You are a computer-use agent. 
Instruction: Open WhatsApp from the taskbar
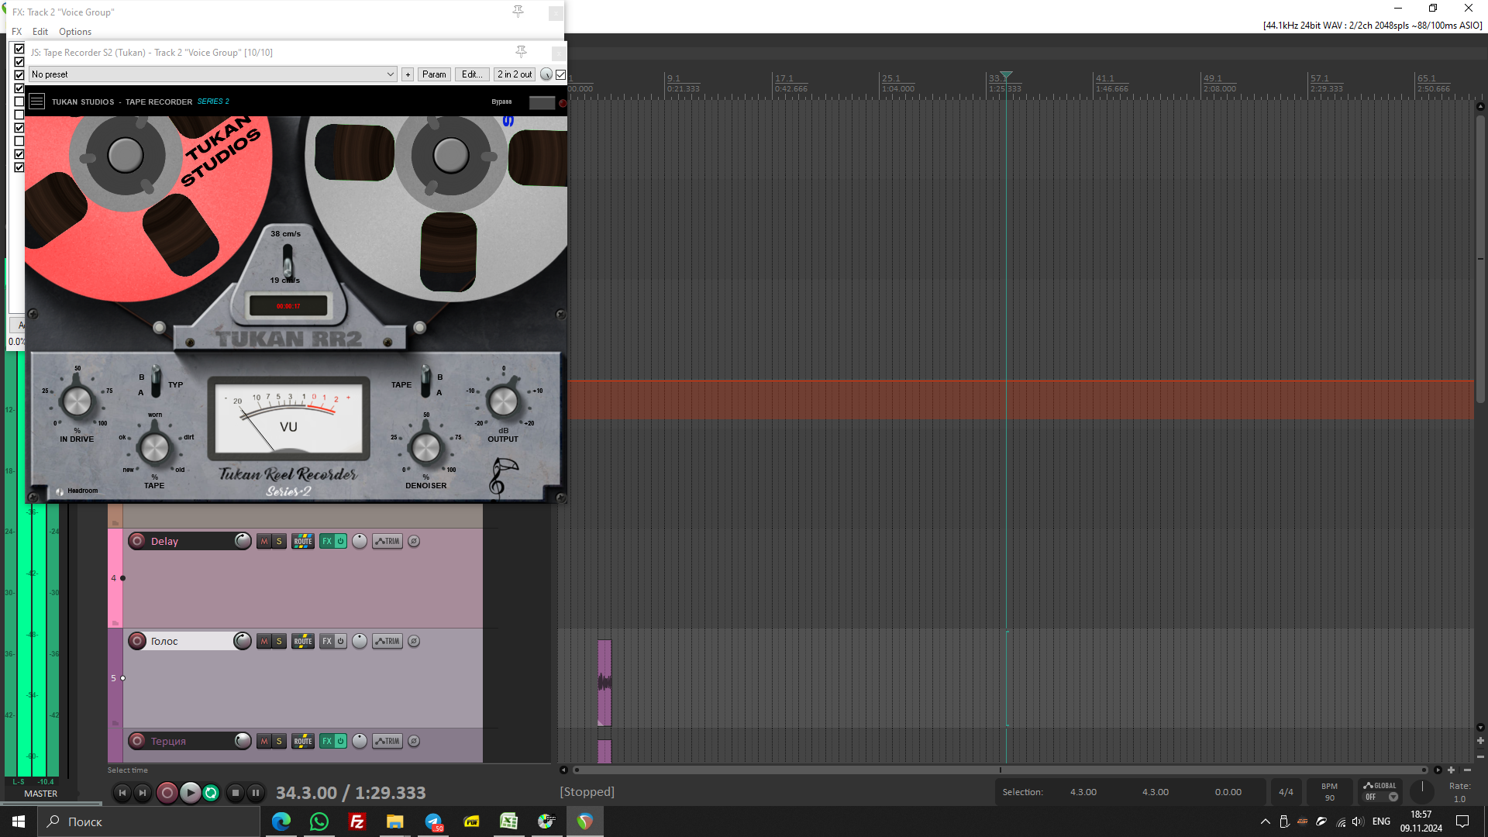[x=319, y=821]
